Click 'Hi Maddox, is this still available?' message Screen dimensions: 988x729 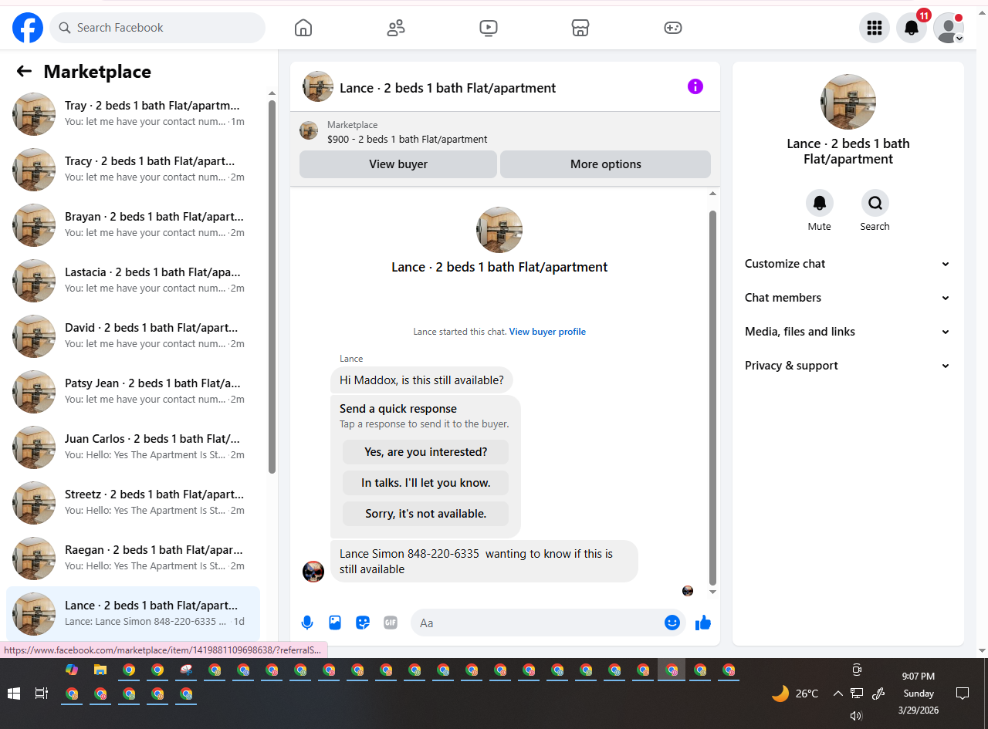tap(421, 380)
